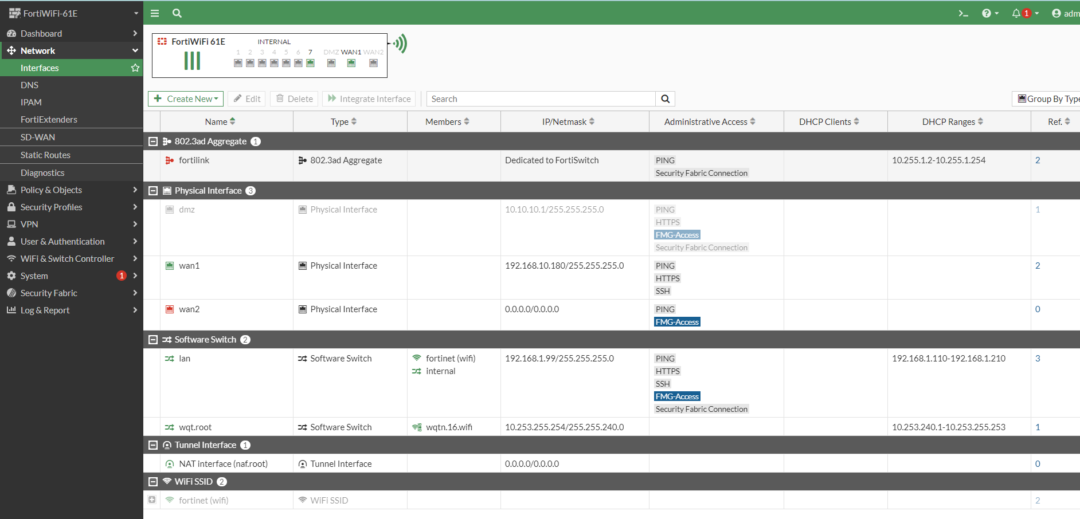The width and height of the screenshot is (1080, 519).
Task: Collapse the Physical Interface group
Action: pos(153,191)
